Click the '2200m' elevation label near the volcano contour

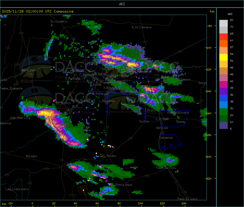[72, 195]
